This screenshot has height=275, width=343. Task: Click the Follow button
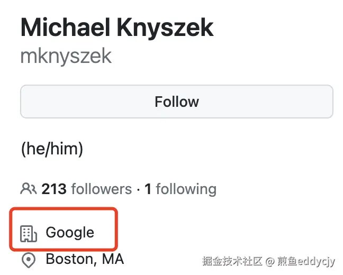click(x=176, y=102)
